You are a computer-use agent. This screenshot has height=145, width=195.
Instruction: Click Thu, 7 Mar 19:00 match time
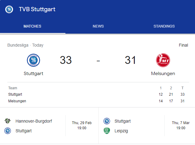[x=181, y=125]
